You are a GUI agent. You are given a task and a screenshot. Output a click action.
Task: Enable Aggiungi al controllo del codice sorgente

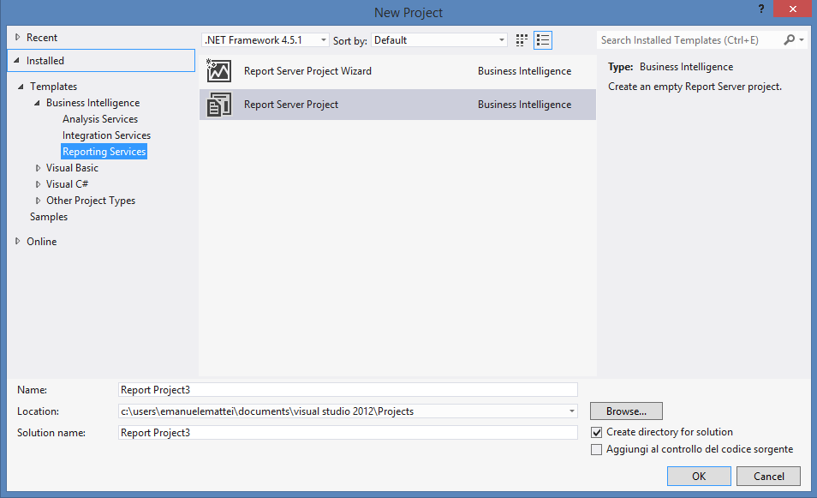597,449
